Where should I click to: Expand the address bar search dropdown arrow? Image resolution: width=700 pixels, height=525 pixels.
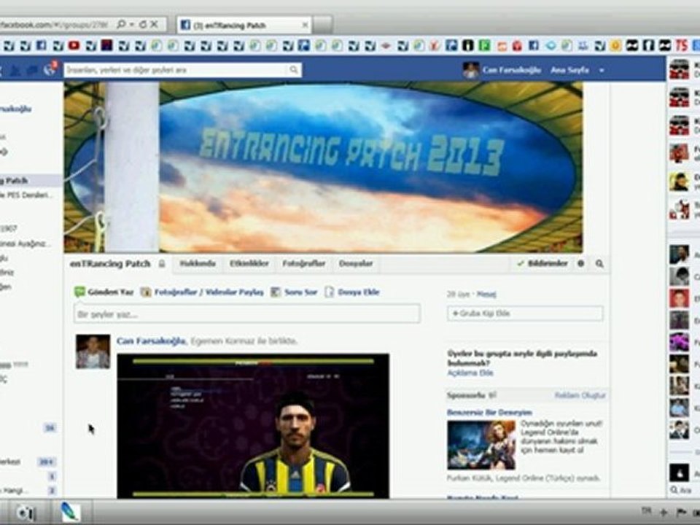[132, 25]
